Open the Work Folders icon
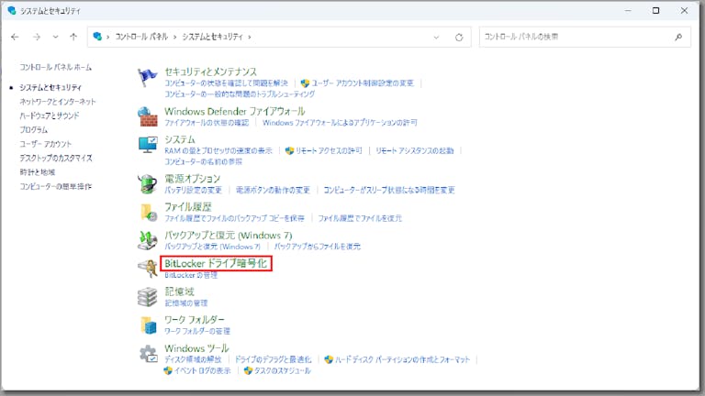705x396 pixels. click(149, 325)
